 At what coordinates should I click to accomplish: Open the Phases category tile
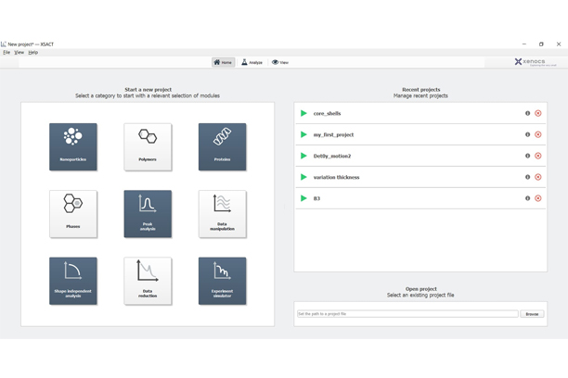pyautogui.click(x=73, y=214)
